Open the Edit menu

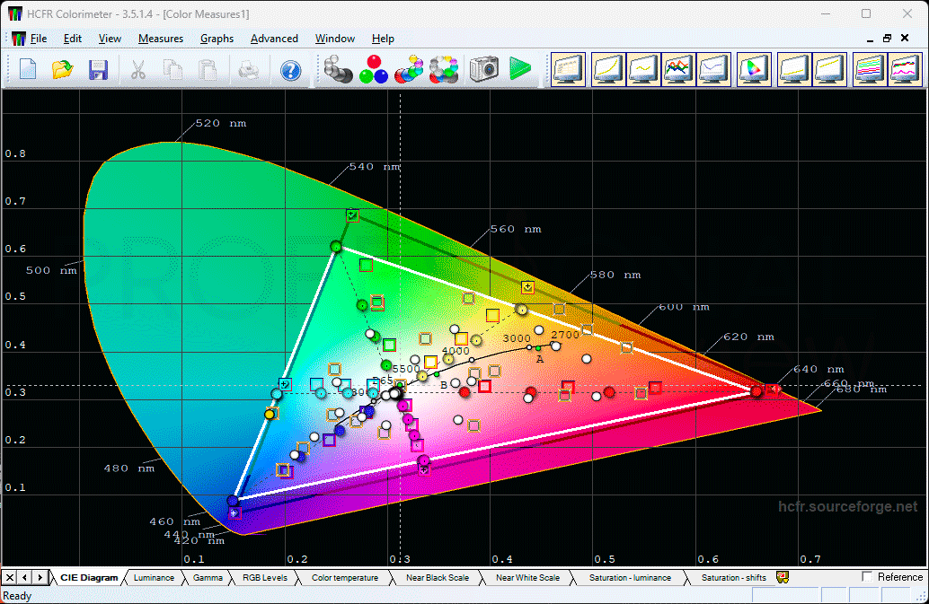(72, 39)
